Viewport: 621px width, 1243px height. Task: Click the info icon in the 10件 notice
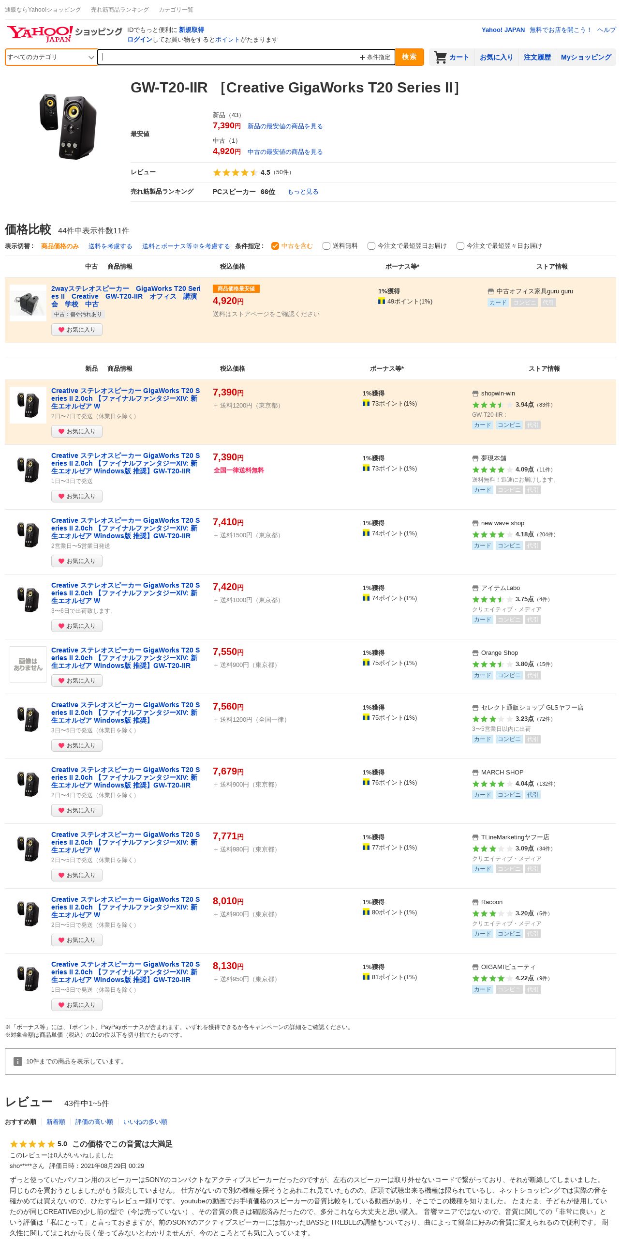tap(18, 1061)
